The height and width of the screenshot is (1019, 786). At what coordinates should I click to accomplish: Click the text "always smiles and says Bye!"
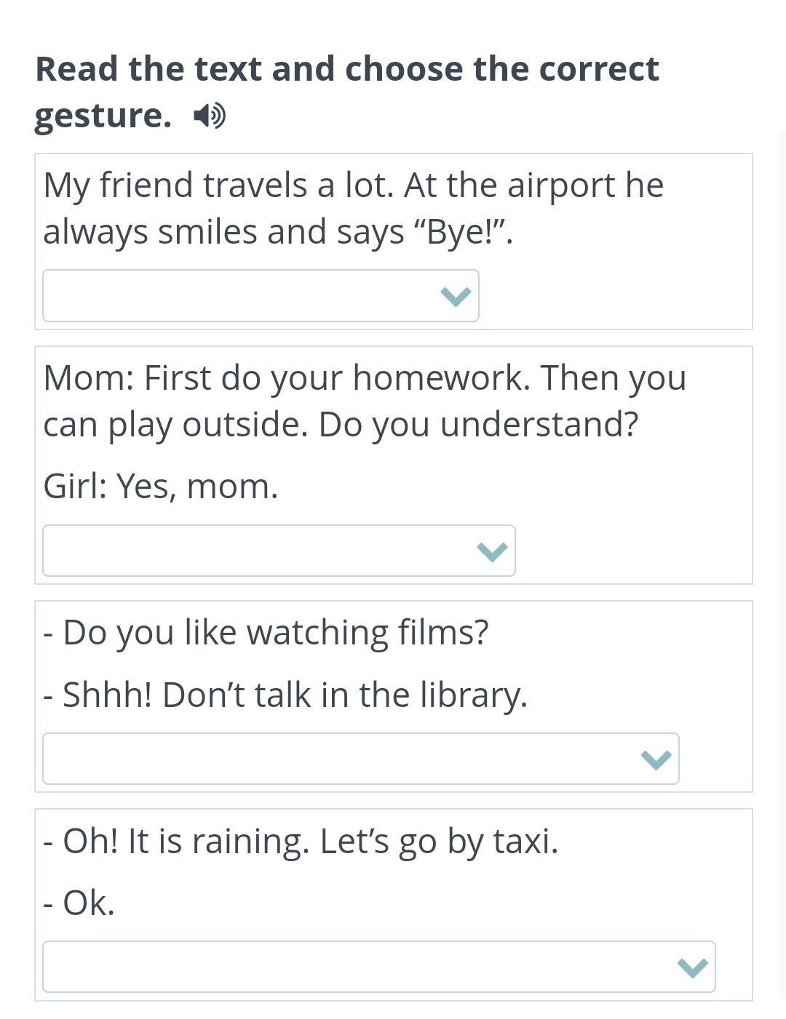tap(278, 232)
